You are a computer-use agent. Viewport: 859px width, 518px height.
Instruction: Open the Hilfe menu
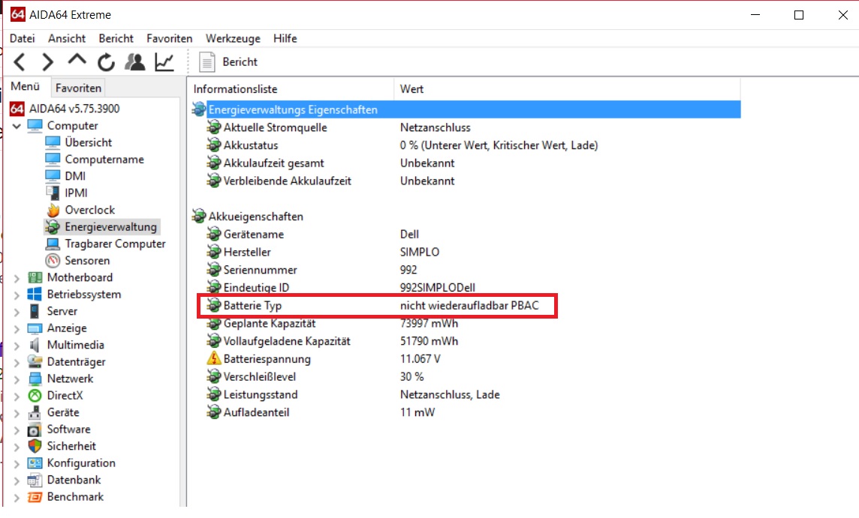click(285, 38)
